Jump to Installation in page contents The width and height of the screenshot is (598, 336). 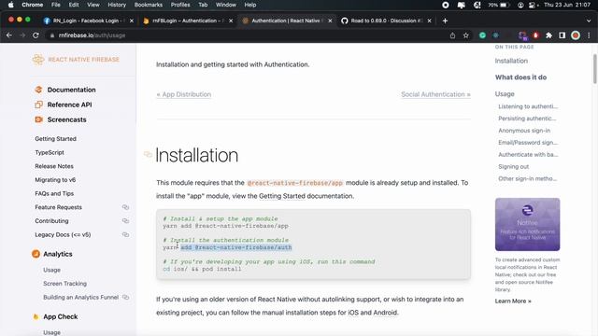click(x=511, y=61)
